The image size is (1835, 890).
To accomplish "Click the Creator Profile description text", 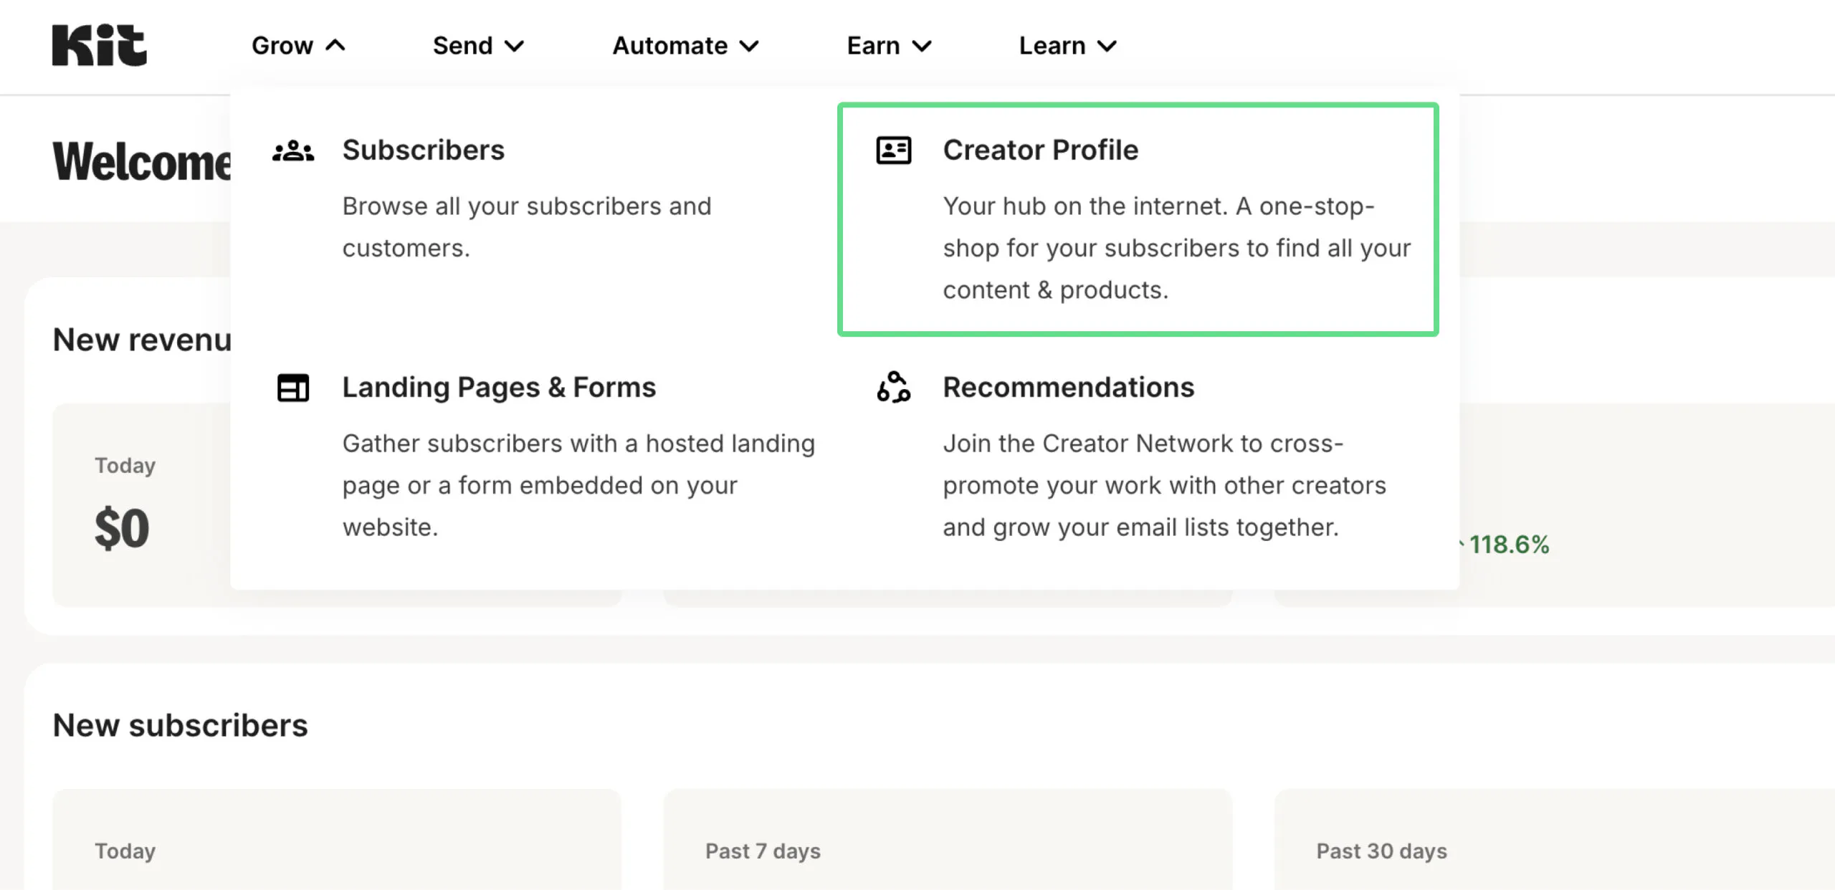I will (1176, 248).
